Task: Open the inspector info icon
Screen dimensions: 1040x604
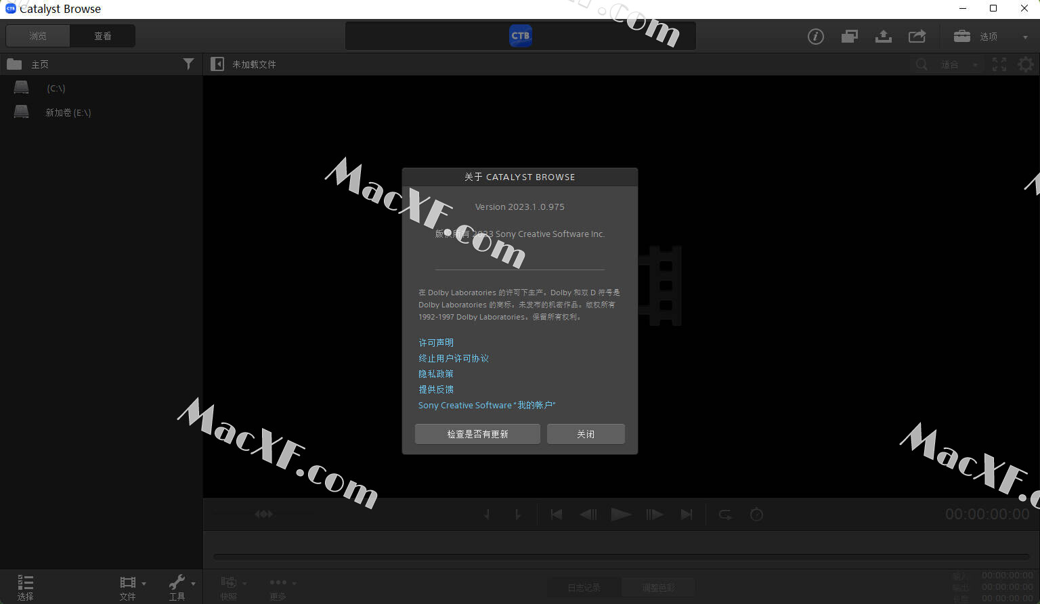Action: (816, 37)
